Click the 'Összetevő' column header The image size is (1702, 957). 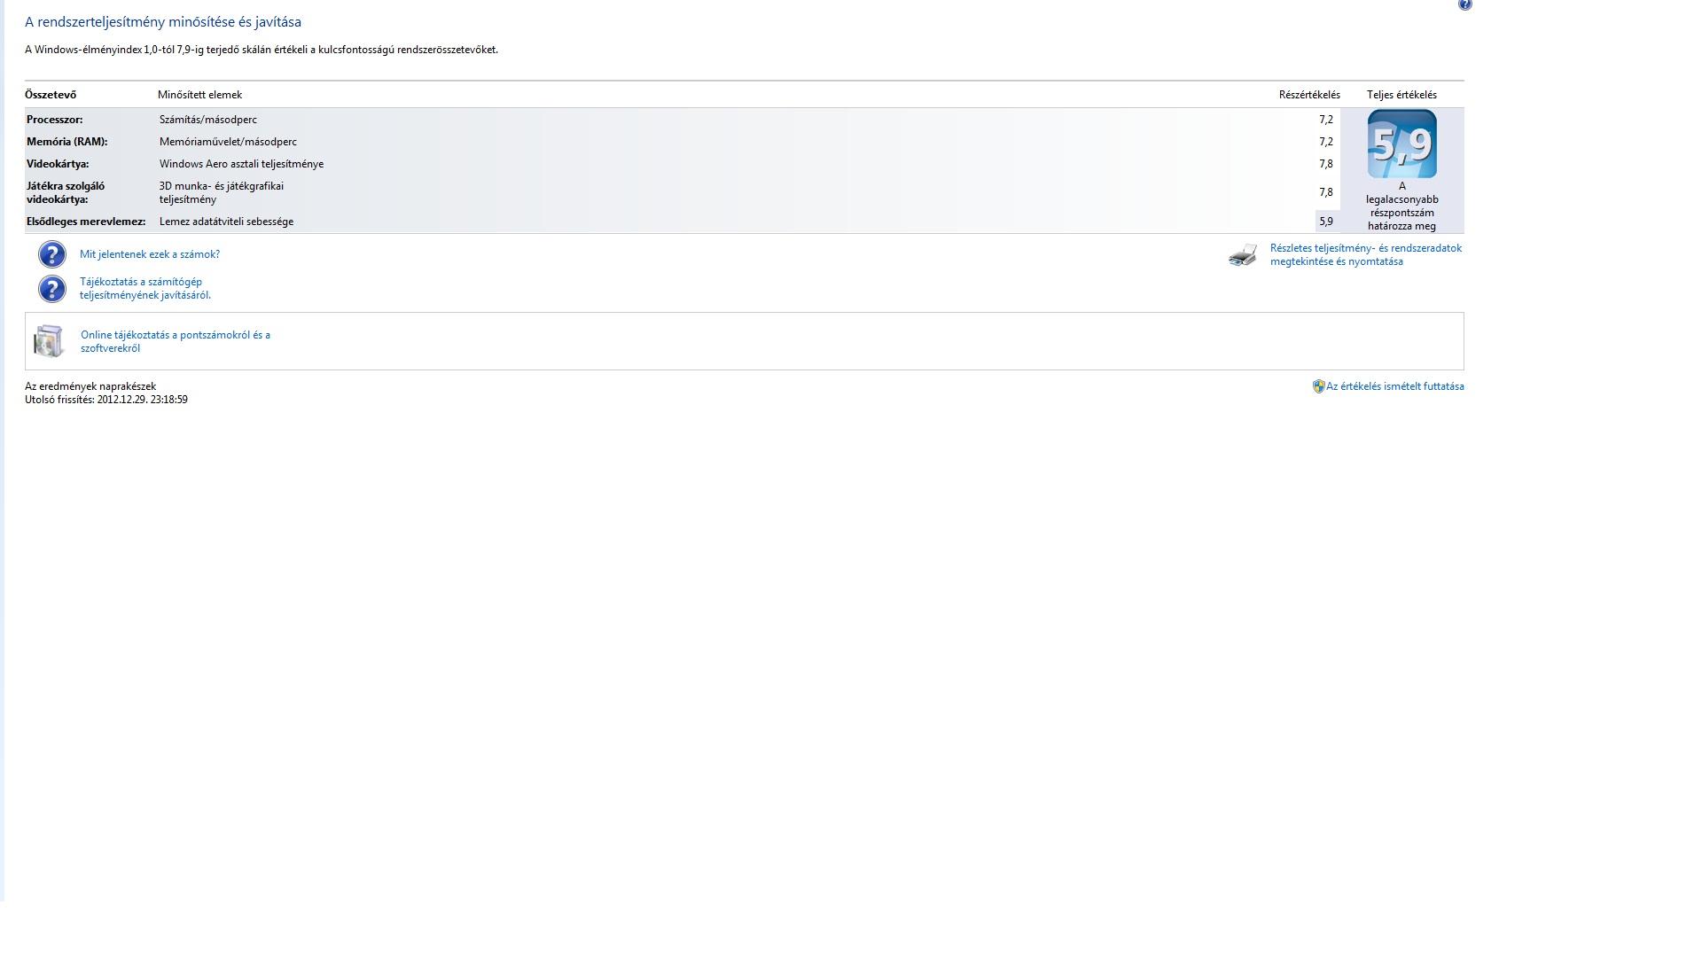51,95
